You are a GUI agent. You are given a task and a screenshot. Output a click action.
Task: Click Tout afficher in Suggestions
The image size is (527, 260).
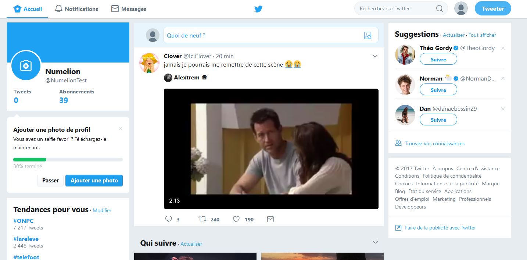(482, 35)
